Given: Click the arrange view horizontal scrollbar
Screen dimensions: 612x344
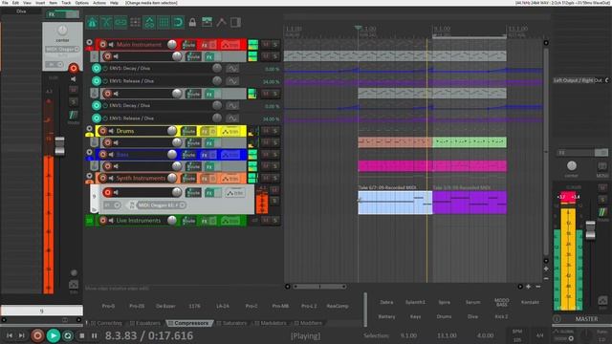Looking at the screenshot, I should pos(319,287).
